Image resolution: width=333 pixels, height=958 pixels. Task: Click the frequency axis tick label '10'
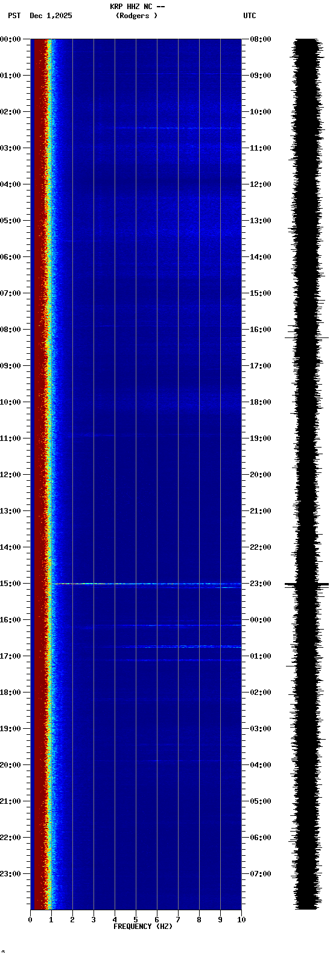241,920
